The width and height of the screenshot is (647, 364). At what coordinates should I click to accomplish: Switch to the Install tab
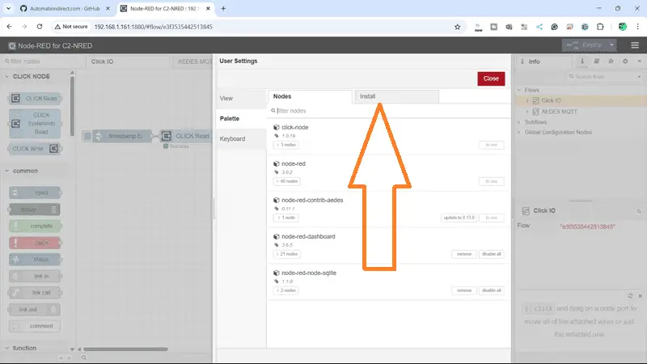click(396, 96)
